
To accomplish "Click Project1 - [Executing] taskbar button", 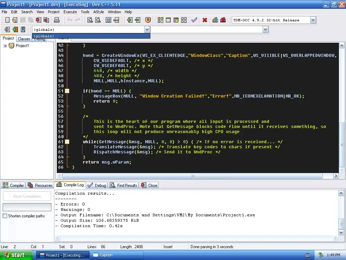I will (63, 255).
